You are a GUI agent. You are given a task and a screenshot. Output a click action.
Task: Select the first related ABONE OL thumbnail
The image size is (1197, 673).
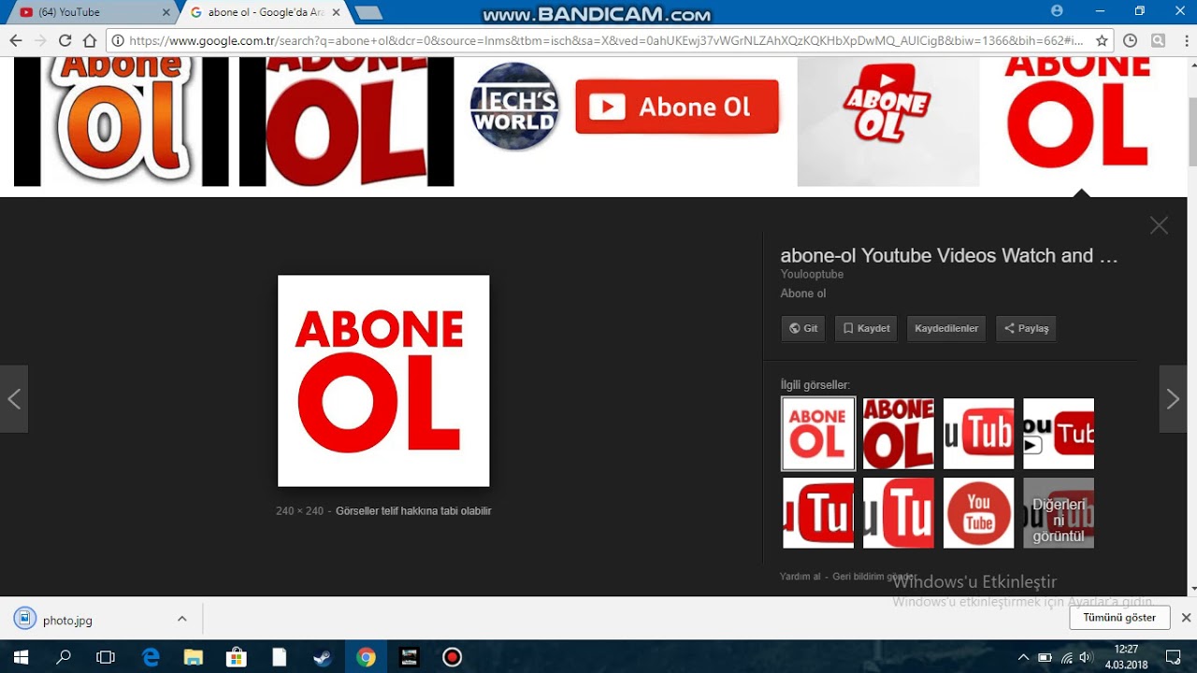pos(817,433)
